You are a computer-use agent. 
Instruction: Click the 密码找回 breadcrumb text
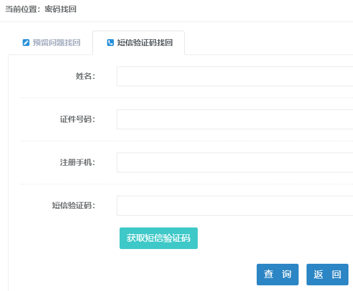click(61, 9)
